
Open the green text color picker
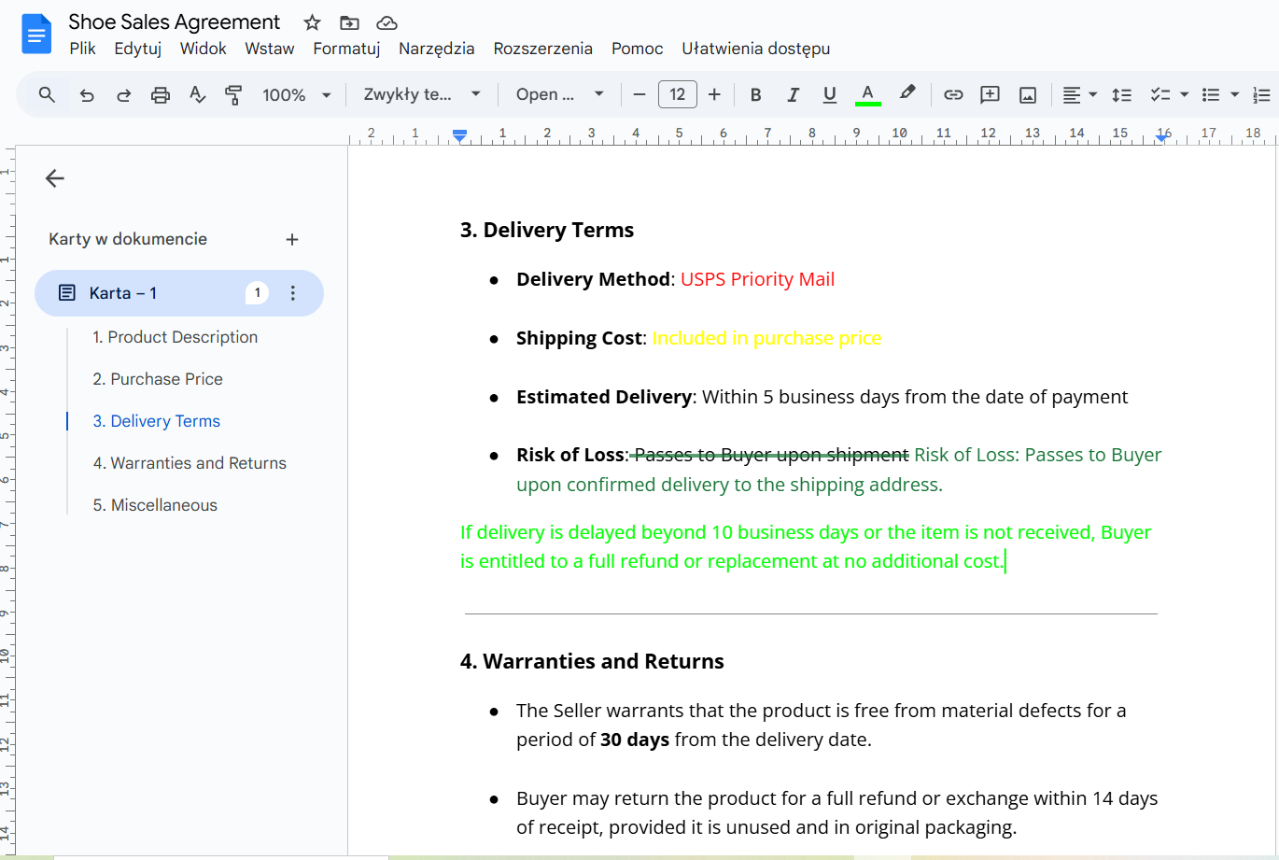pos(867,94)
